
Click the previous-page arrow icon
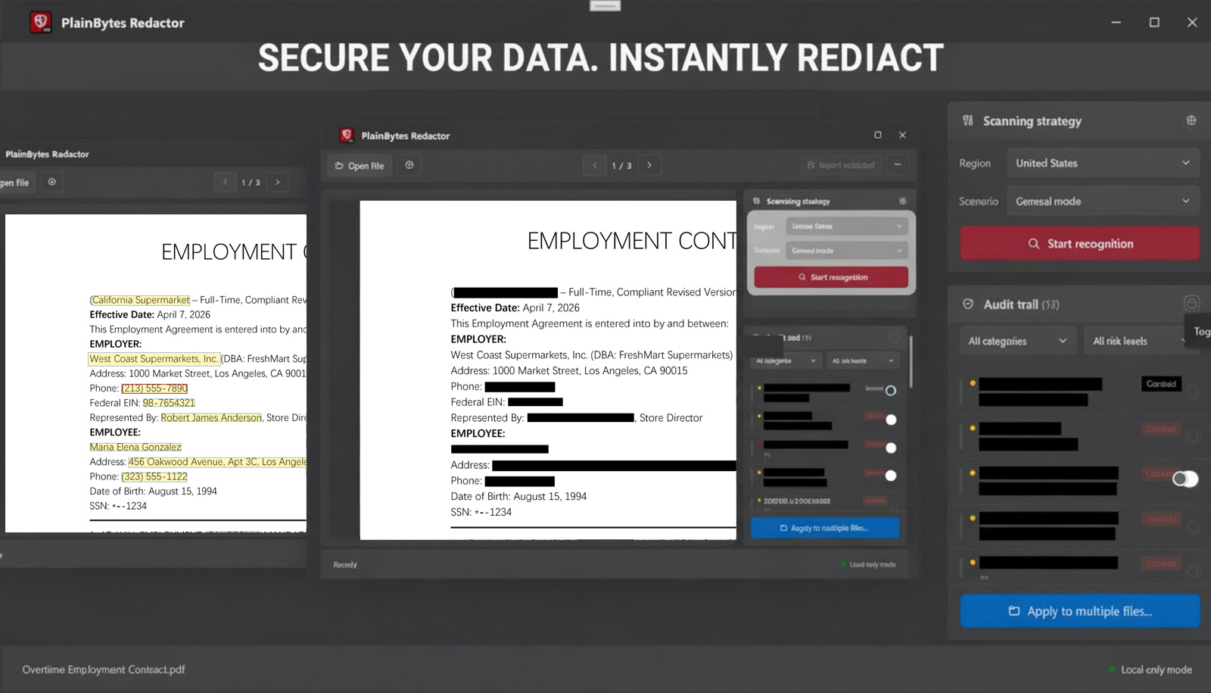[x=594, y=164]
